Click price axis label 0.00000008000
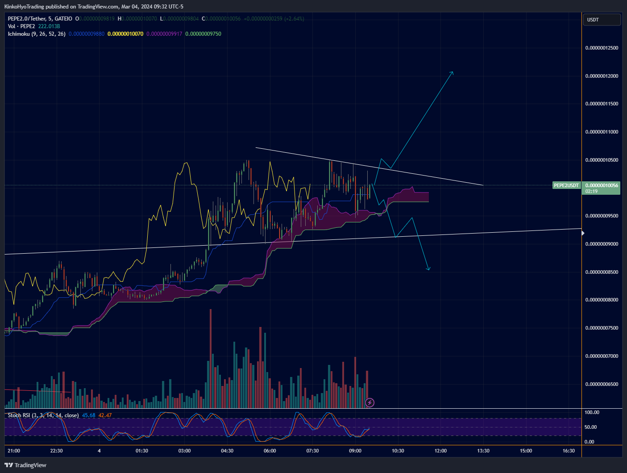The height and width of the screenshot is (473, 627). (x=602, y=300)
